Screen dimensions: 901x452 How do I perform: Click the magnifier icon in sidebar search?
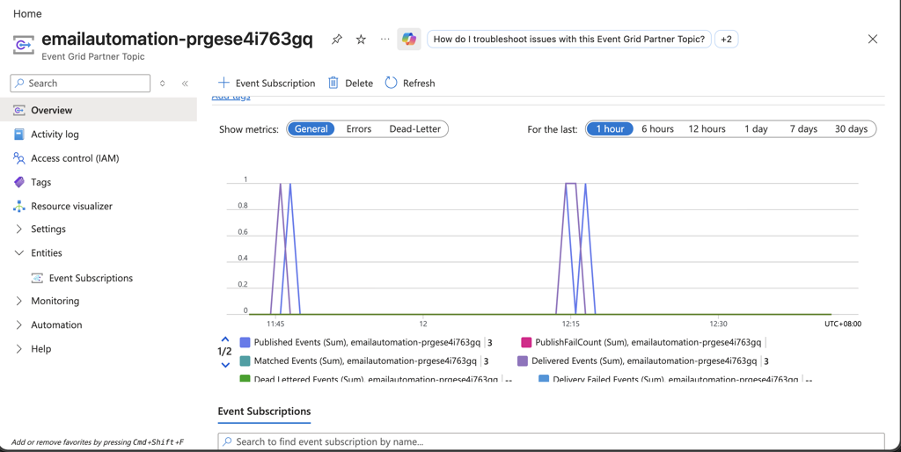(20, 84)
